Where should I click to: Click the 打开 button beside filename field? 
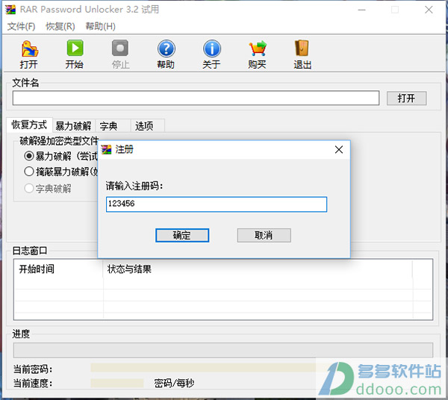tap(407, 99)
